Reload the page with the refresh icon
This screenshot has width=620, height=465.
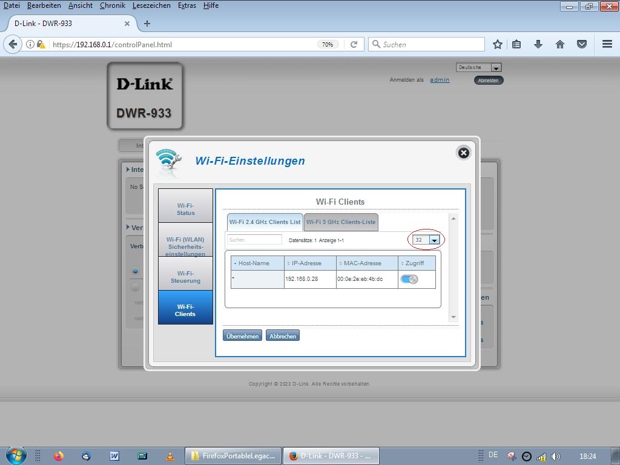pos(354,44)
